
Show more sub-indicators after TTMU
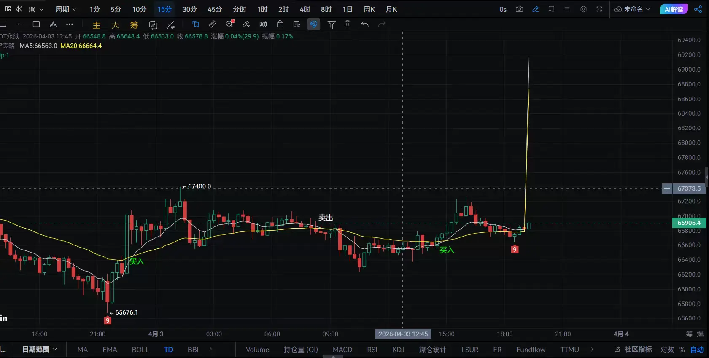(592, 349)
